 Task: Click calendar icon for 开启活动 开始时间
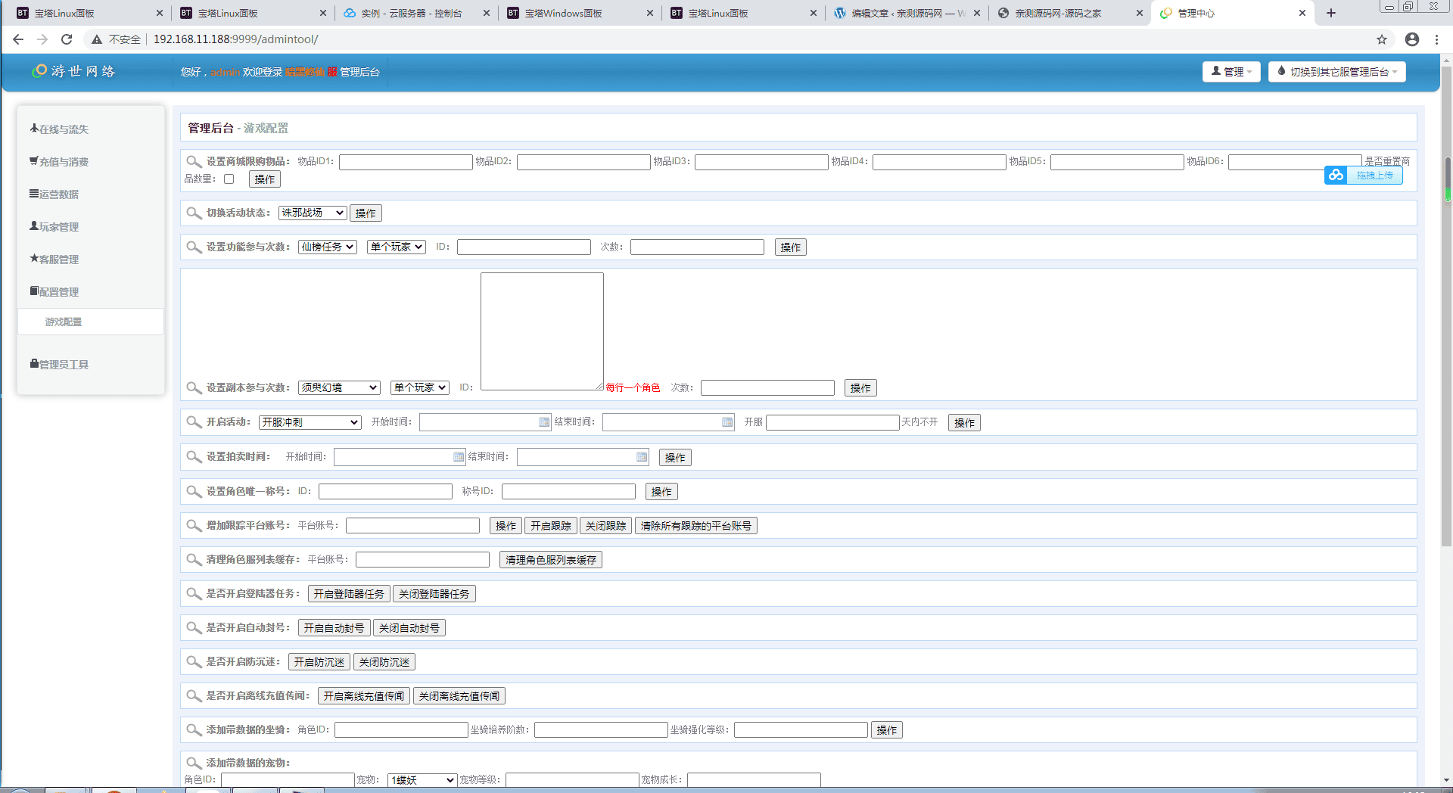(544, 422)
